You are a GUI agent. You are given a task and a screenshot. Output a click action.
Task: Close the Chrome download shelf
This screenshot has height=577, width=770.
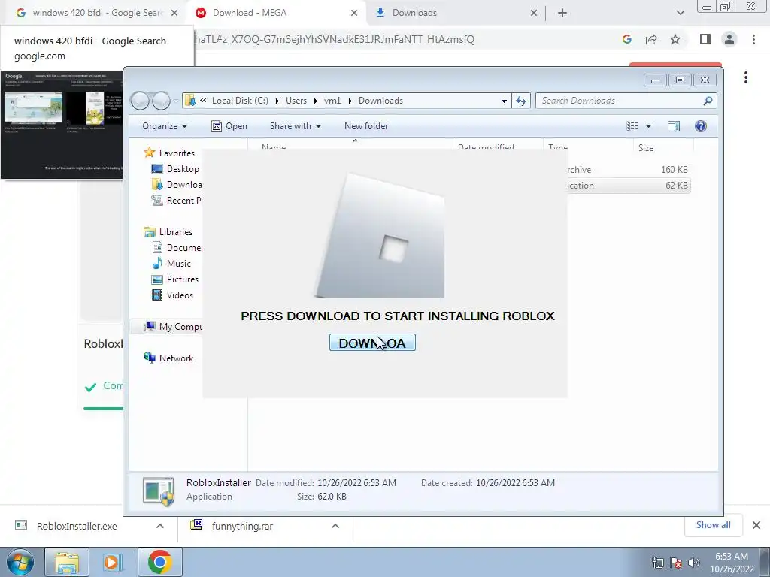coord(756,525)
